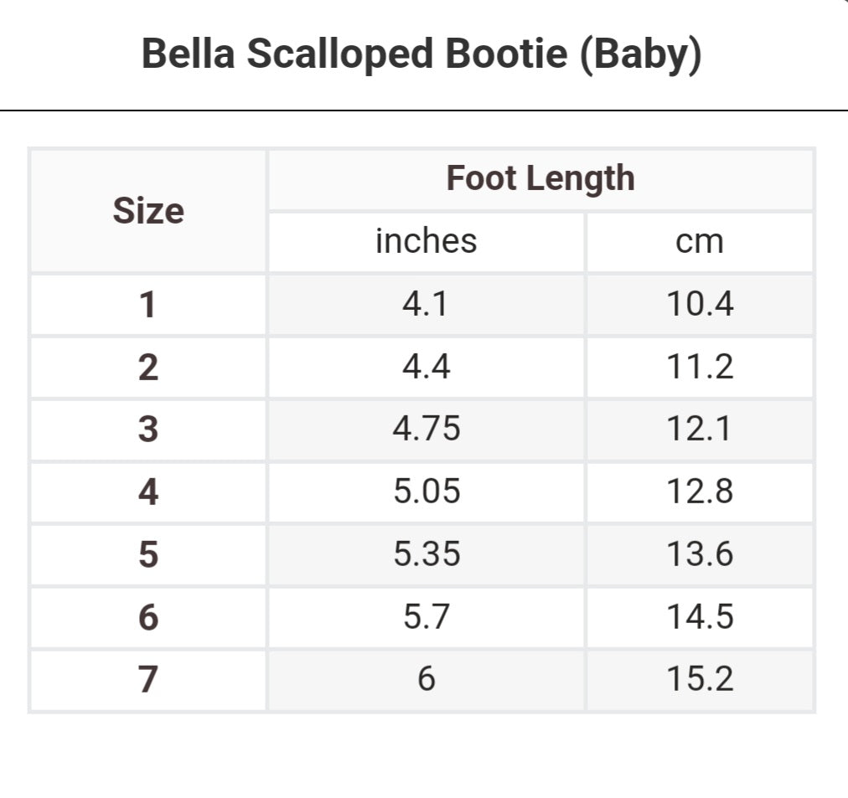The width and height of the screenshot is (848, 798).
Task: Click the 5.35 inches cell
Action: coord(427,554)
